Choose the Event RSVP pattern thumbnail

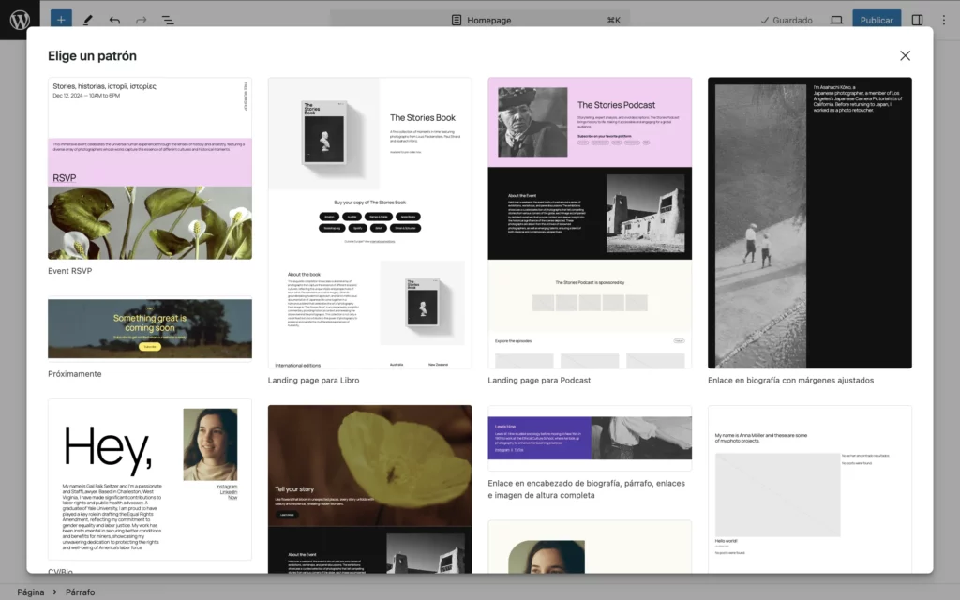[x=150, y=169]
